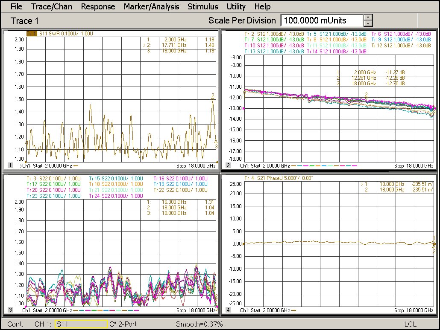Image resolution: width=440 pixels, height=330 pixels.
Task: Click marker 3 readout 18.000 GHz 1.18
Action: coord(181,51)
